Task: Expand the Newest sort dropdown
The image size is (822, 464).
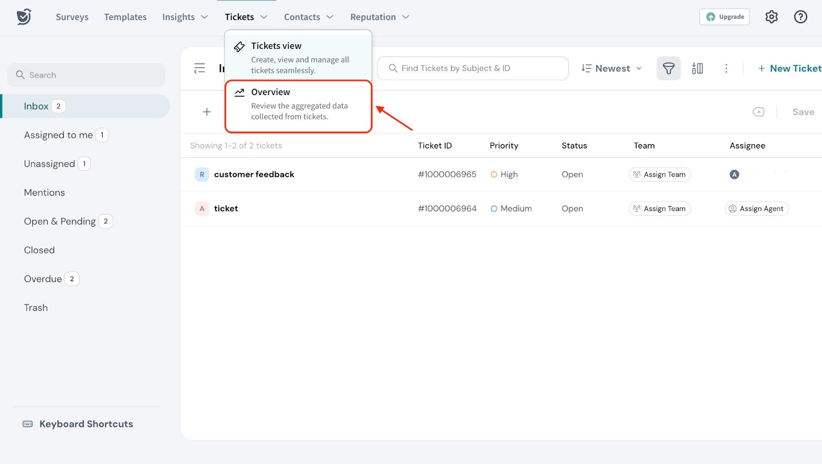Action: [x=611, y=68]
